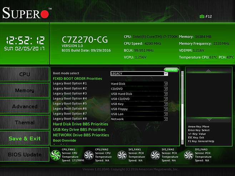Click the CPU_FAN2 fan icon
Screen dimensions: 235x176
[89, 155]
